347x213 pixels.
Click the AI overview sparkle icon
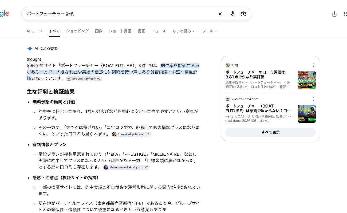click(30, 49)
